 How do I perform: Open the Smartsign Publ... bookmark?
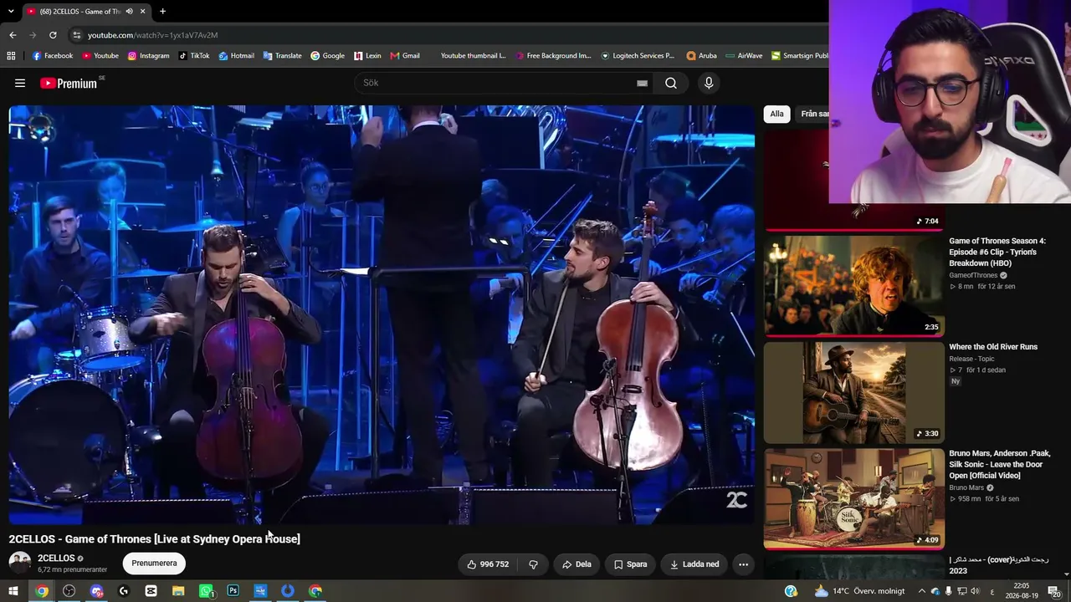(800, 56)
